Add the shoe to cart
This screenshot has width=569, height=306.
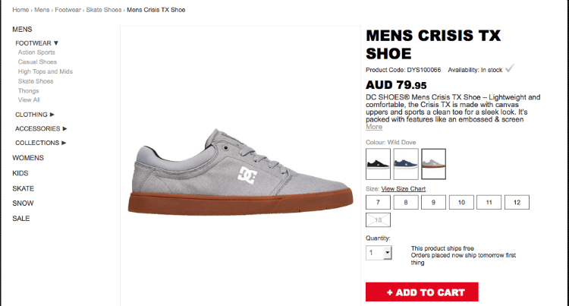(422, 292)
